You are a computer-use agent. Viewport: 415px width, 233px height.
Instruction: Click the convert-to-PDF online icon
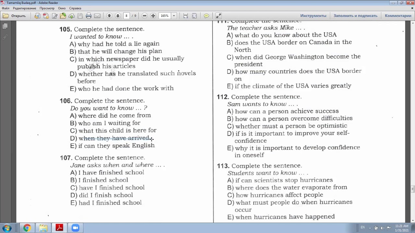(x=37, y=16)
